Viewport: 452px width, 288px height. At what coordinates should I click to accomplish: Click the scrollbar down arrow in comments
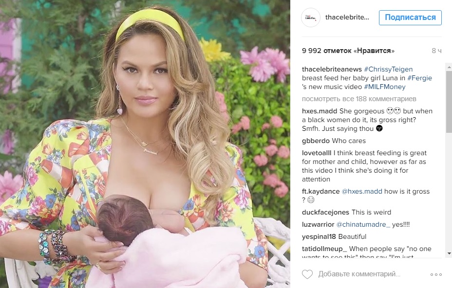coord(449,253)
